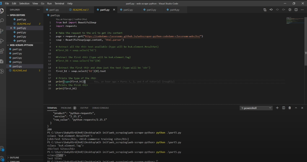This screenshot has width=307, height=162.
Task: Create a new terminal with plus icon
Action: pyautogui.click(x=277, y=108)
